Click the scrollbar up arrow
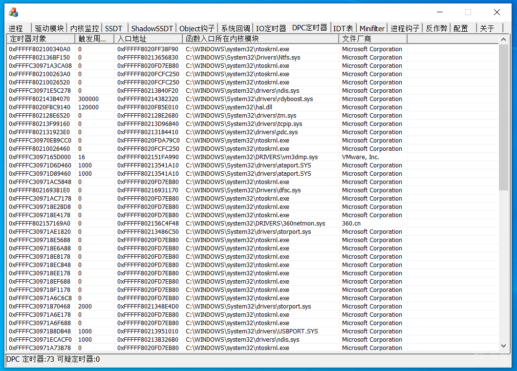 [503, 40]
